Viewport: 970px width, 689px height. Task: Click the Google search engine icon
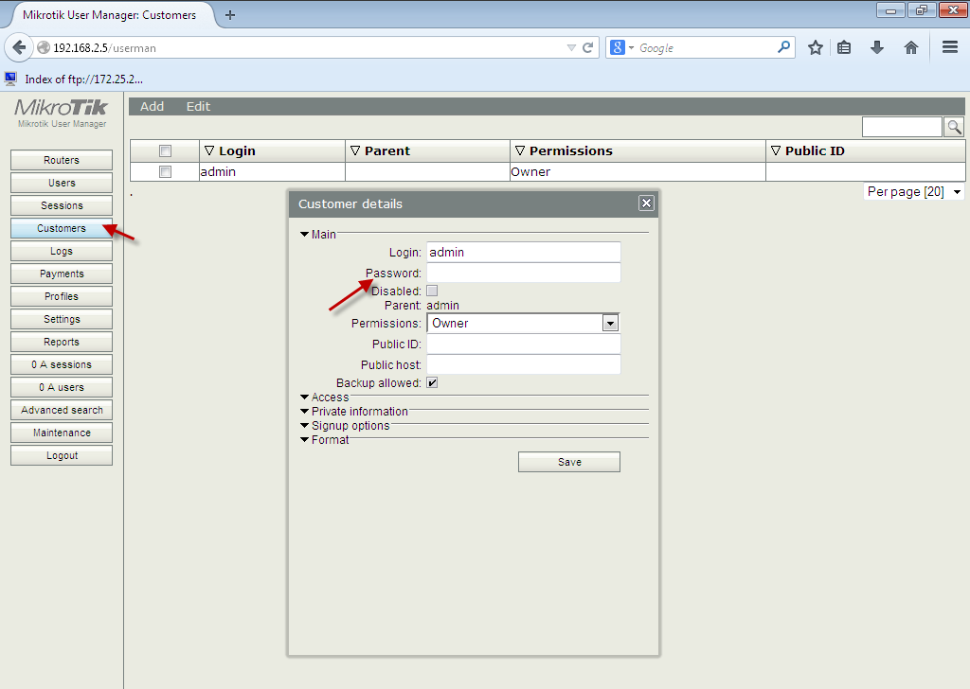[x=618, y=47]
